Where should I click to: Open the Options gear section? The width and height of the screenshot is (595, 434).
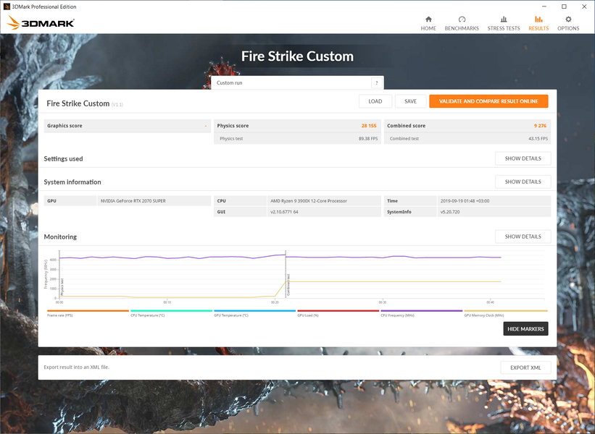568,23
